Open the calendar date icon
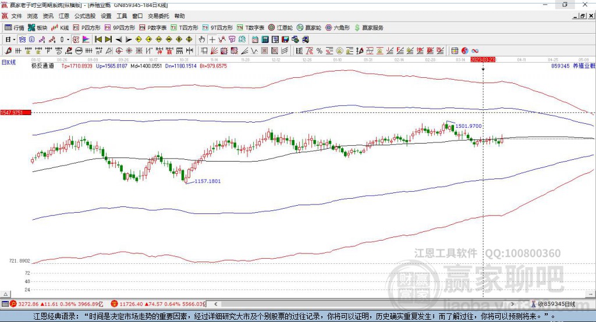The image size is (596, 322). coord(255,40)
